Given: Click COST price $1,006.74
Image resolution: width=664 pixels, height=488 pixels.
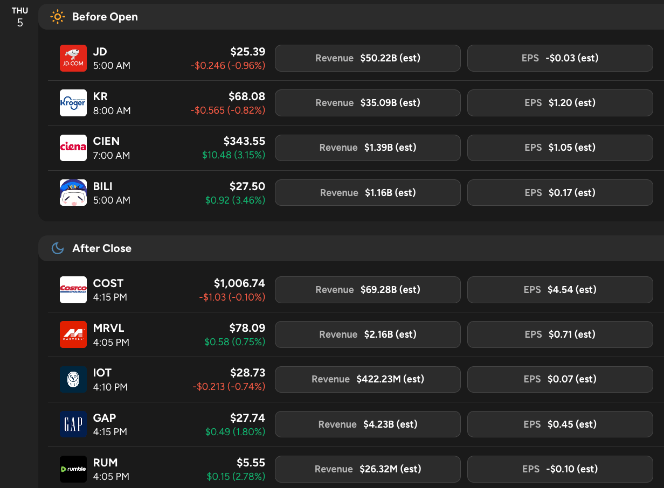Looking at the screenshot, I should tap(240, 283).
